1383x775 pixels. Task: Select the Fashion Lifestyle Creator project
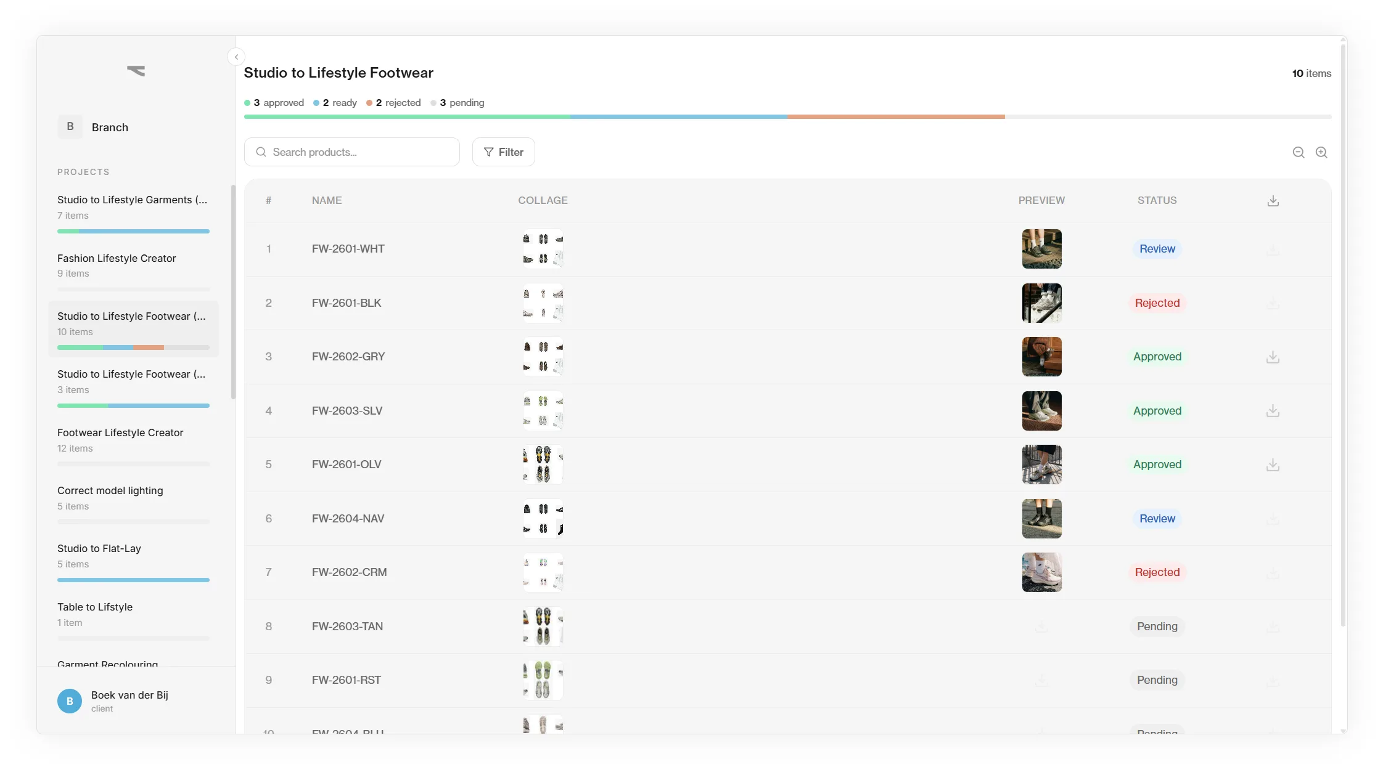pyautogui.click(x=117, y=259)
